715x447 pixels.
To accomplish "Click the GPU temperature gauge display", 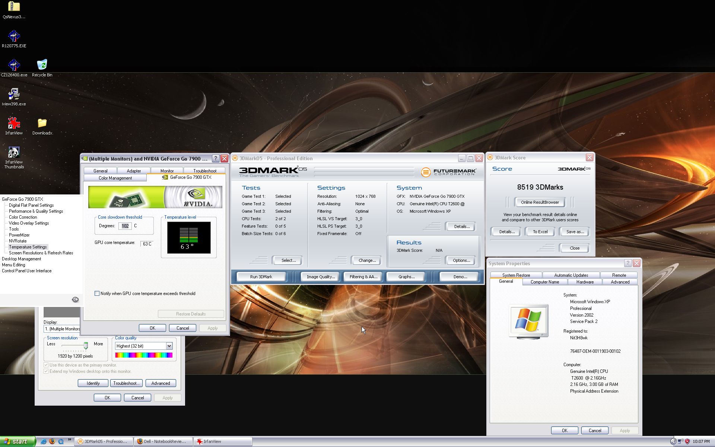I will (189, 238).
